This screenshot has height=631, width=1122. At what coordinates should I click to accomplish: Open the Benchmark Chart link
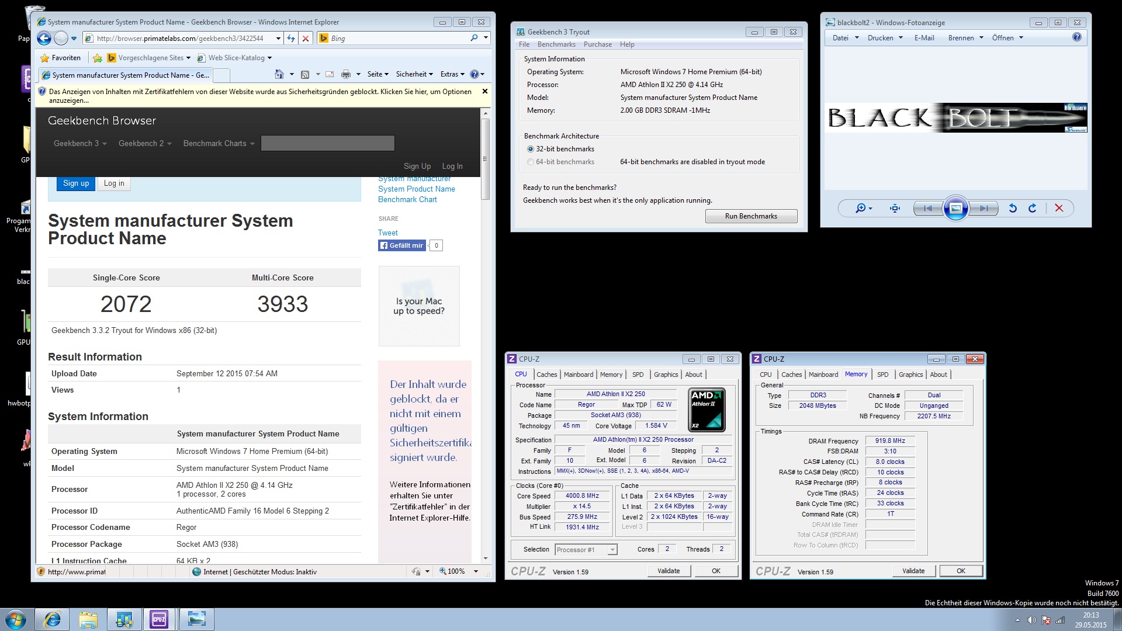coord(407,200)
